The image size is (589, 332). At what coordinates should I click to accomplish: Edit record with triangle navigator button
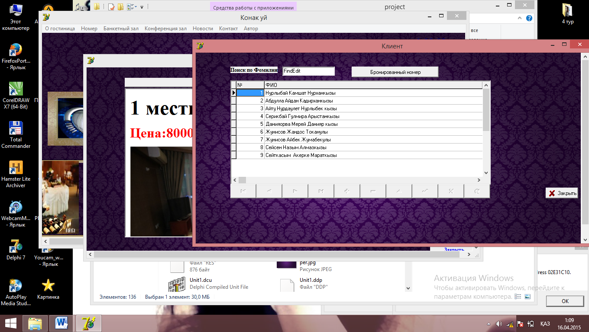pos(399,191)
